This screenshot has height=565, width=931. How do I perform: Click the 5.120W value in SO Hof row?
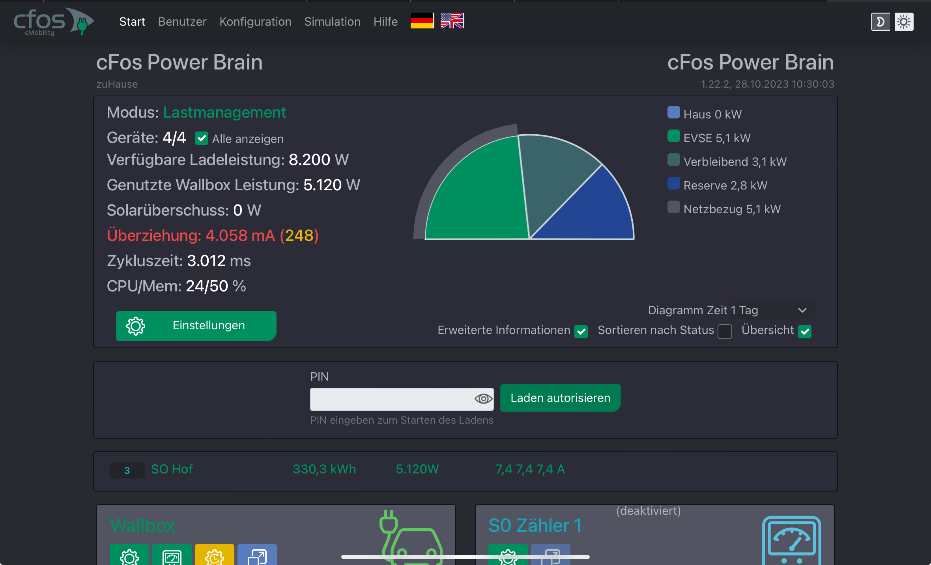[x=417, y=469]
